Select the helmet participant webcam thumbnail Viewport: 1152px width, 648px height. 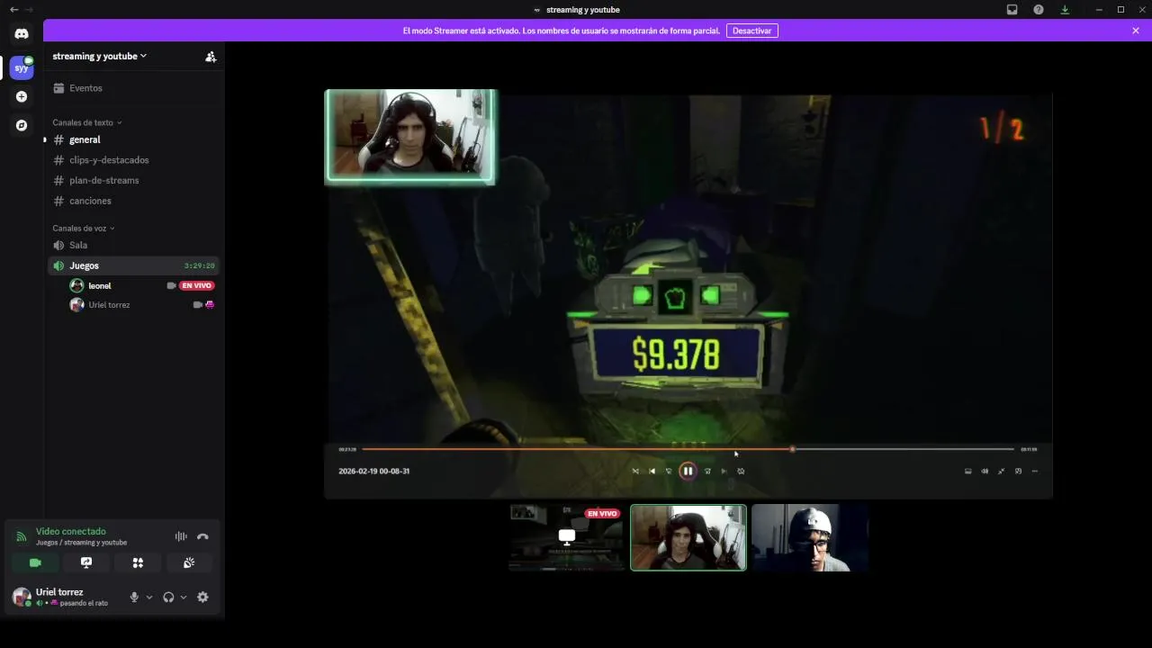809,537
